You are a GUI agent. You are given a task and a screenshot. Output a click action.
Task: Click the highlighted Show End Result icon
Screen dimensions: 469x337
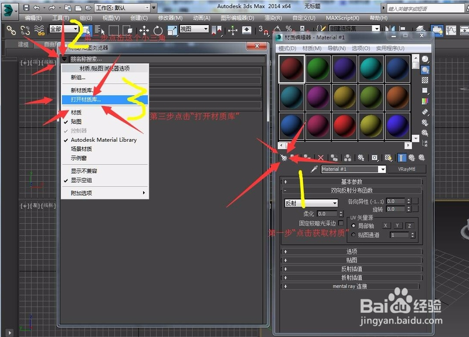click(402, 158)
